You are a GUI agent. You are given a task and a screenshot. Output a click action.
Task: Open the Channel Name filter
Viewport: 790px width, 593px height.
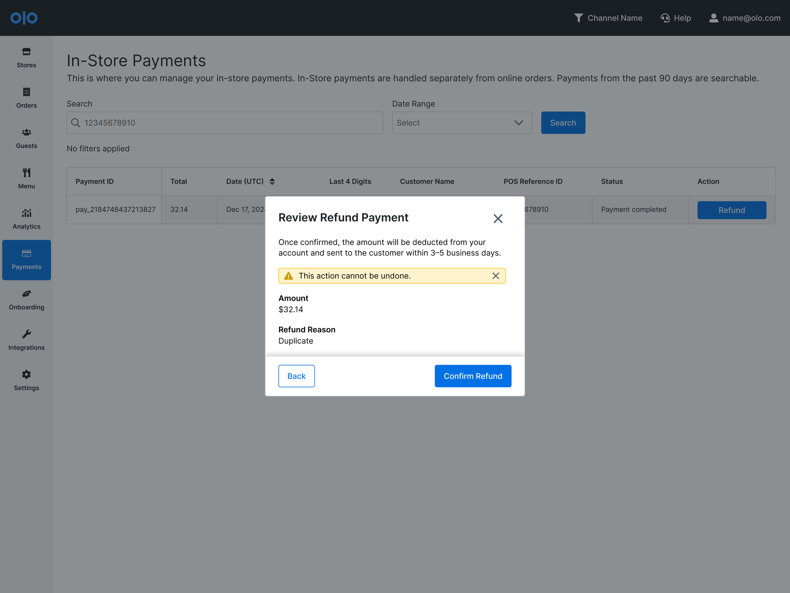pyautogui.click(x=608, y=18)
